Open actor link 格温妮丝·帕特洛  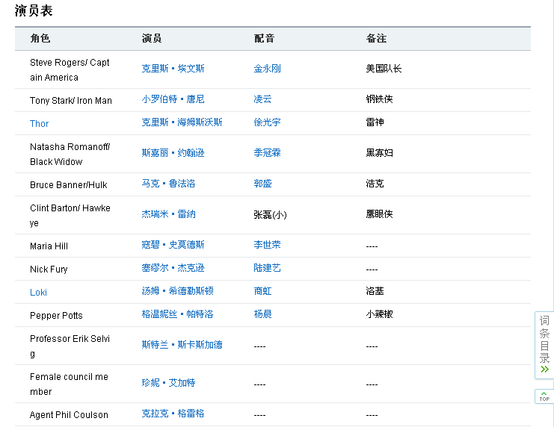(x=177, y=314)
